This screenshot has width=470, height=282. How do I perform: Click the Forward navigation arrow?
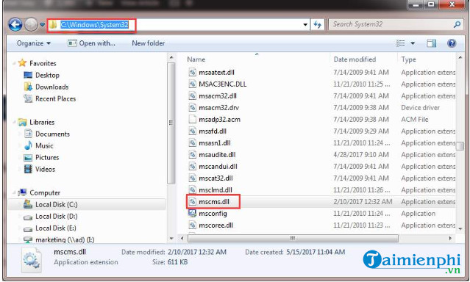point(31,24)
